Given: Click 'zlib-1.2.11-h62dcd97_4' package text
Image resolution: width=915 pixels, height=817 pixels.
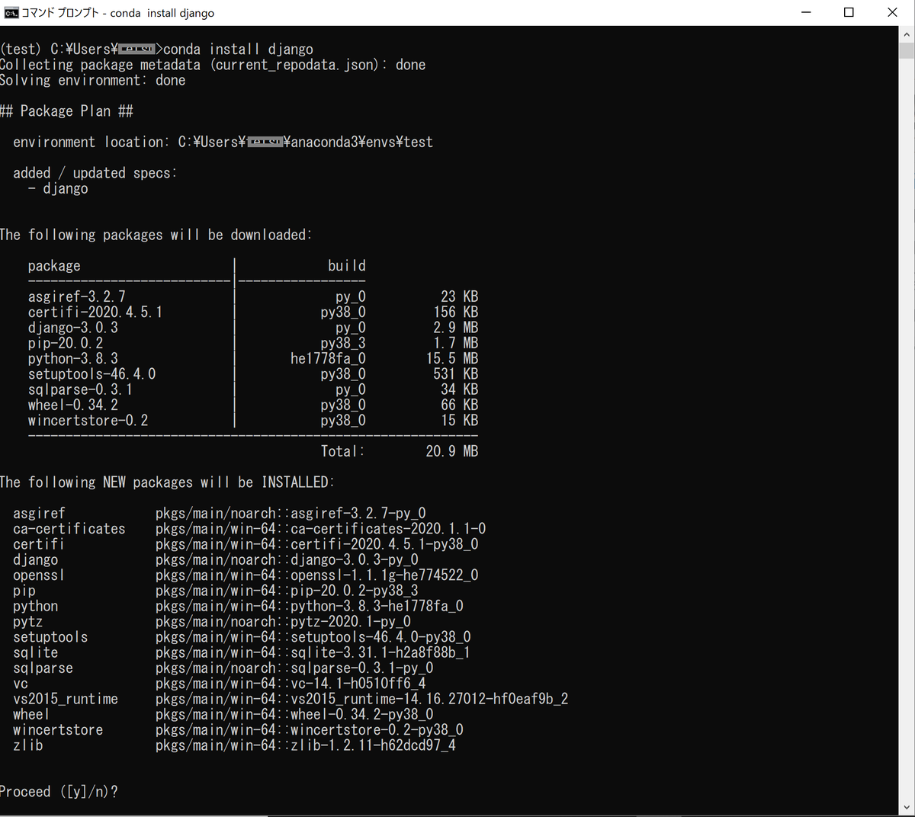Looking at the screenshot, I should pos(374,745).
